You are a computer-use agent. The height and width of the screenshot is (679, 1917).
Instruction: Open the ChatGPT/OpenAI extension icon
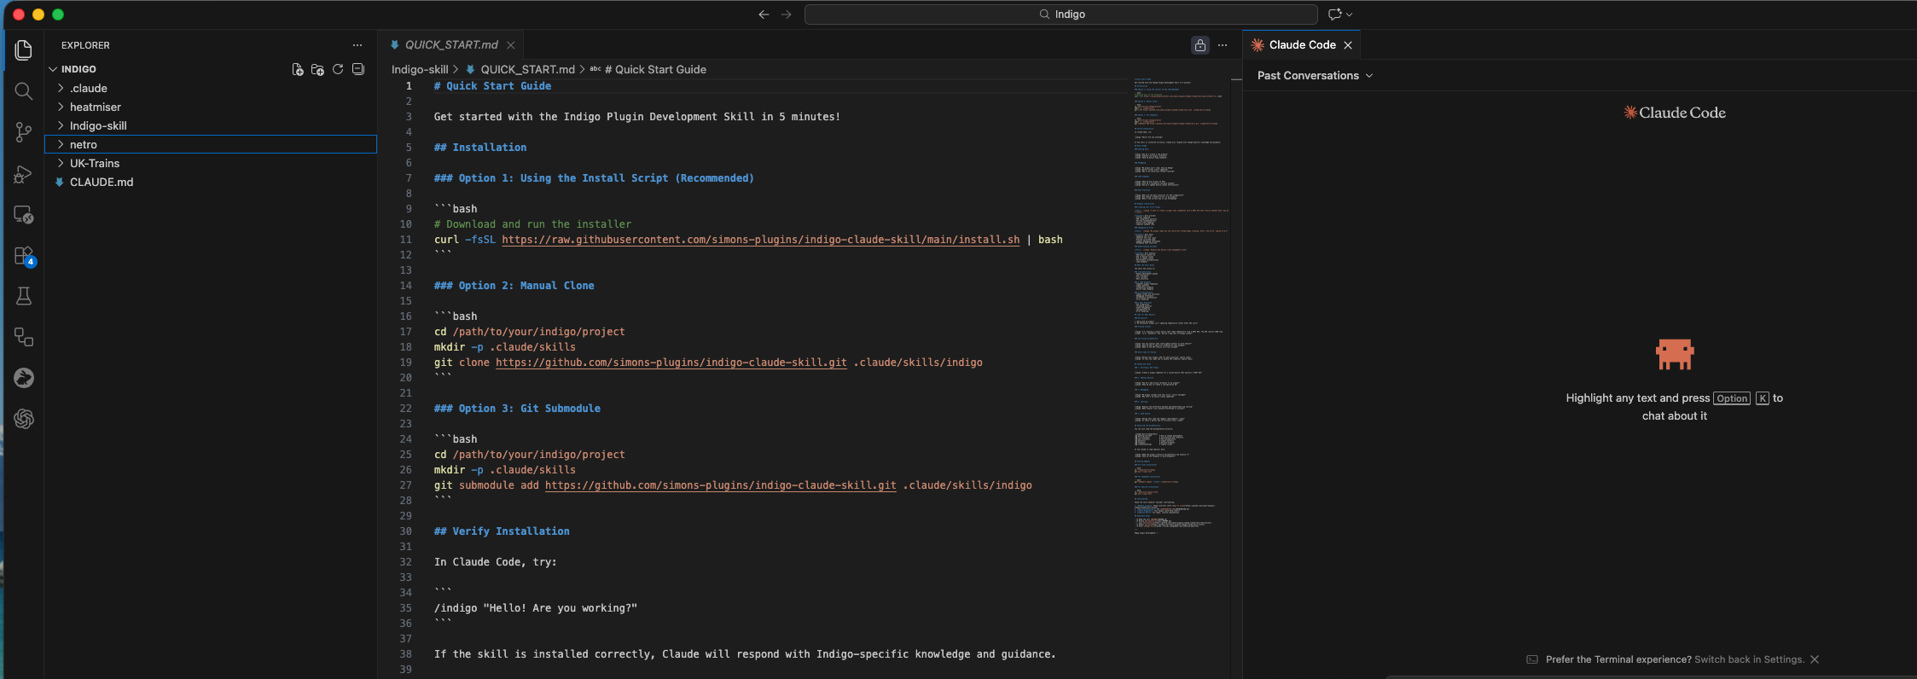pos(24,419)
